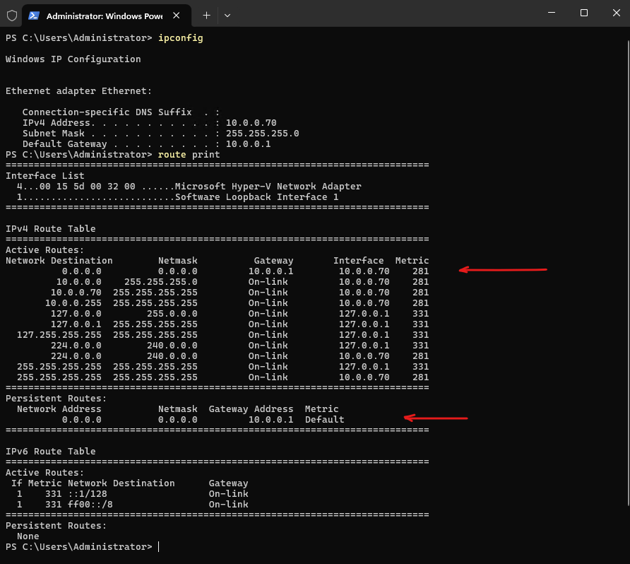Click the 'Interface' column header
This screenshot has width=630, height=564.
click(358, 261)
